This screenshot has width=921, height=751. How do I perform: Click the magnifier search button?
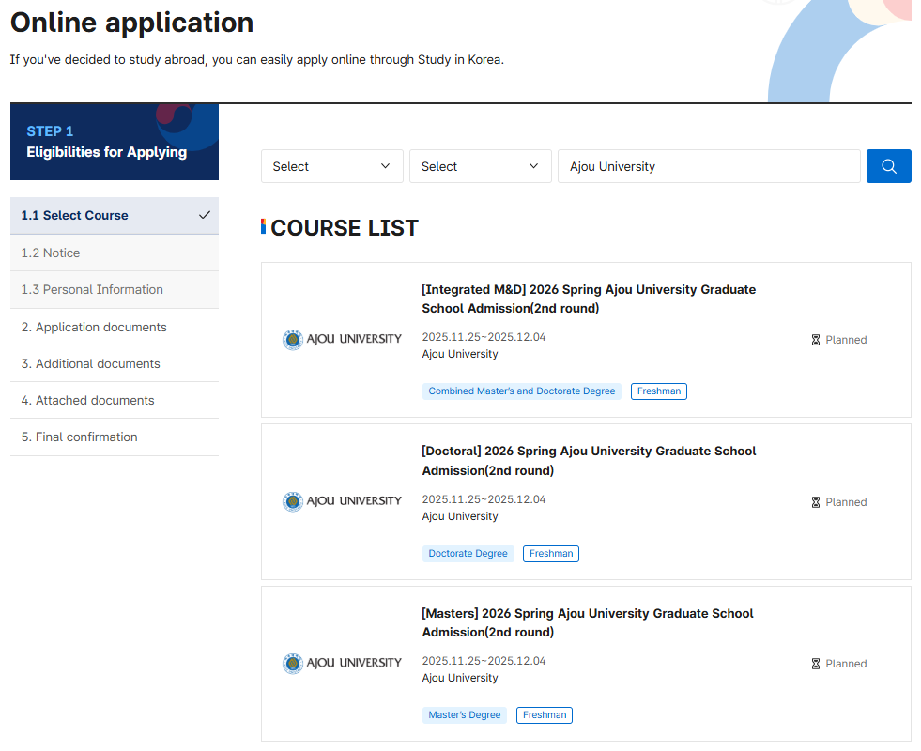pyautogui.click(x=888, y=166)
